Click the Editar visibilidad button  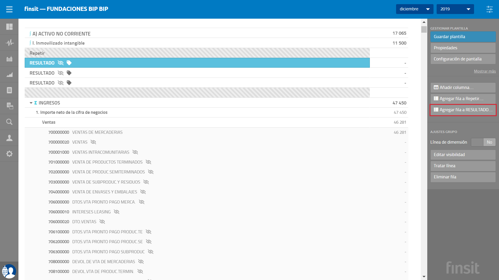(463, 155)
